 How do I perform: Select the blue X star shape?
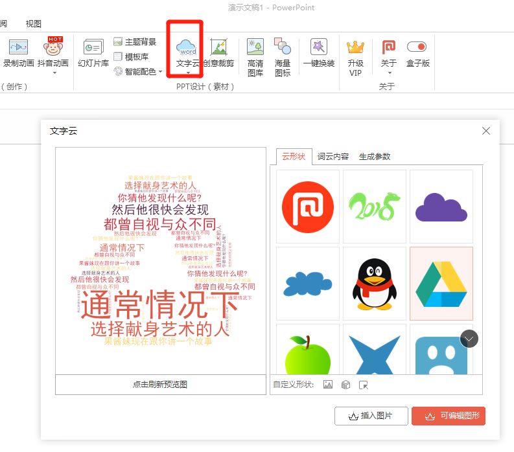pyautogui.click(x=375, y=350)
